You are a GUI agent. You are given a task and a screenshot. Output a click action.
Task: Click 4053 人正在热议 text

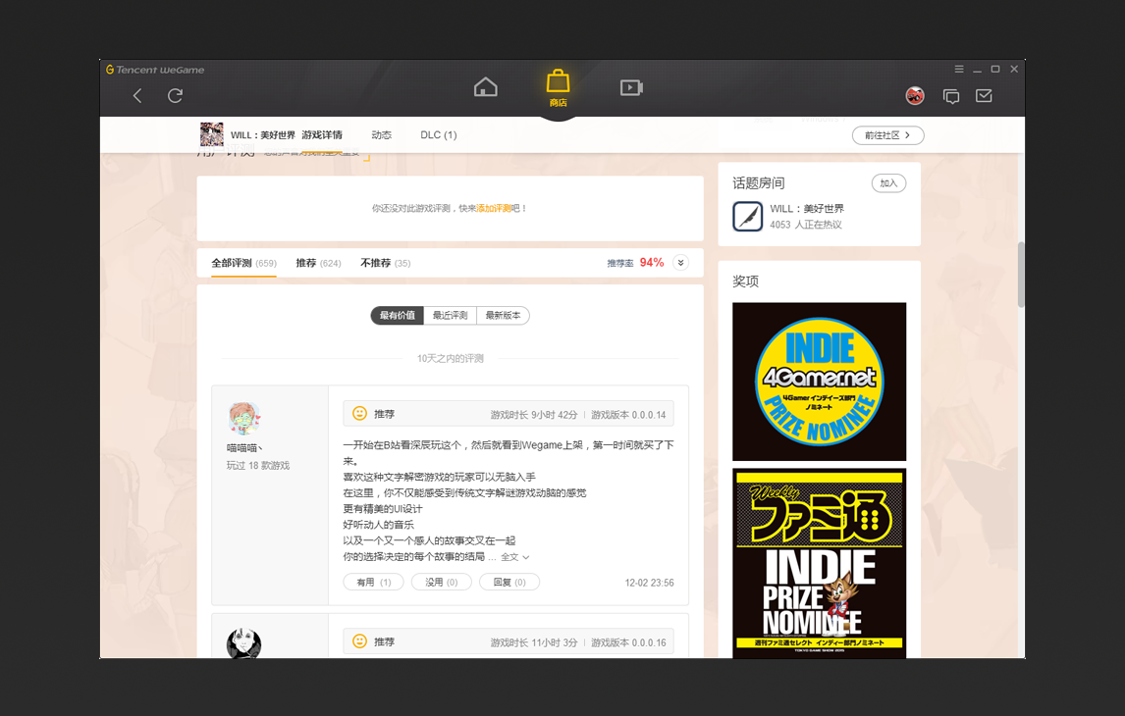tap(806, 225)
